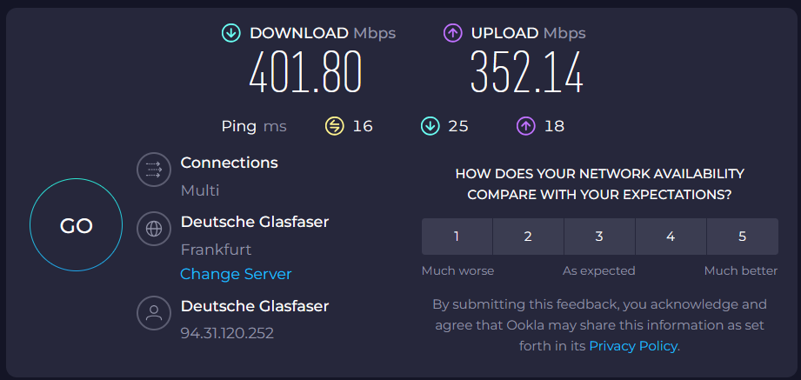Start a new test with the GO button

point(77,225)
